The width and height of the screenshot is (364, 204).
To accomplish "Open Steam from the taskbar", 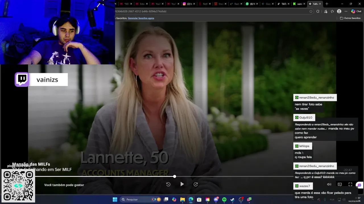I will coord(232,199).
